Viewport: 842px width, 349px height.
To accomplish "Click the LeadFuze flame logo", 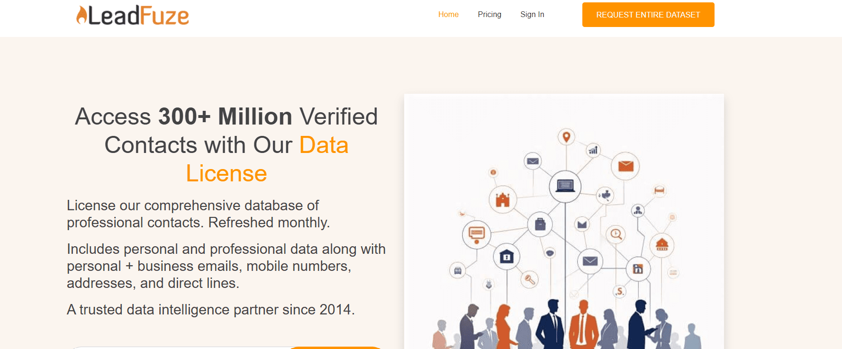I will tap(82, 15).
